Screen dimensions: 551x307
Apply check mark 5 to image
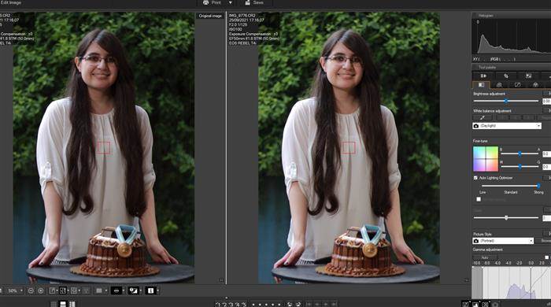(244, 304)
